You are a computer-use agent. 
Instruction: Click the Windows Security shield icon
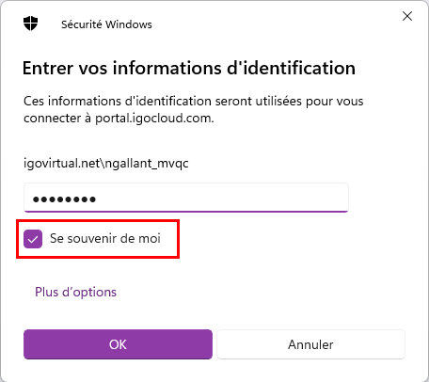click(x=30, y=24)
